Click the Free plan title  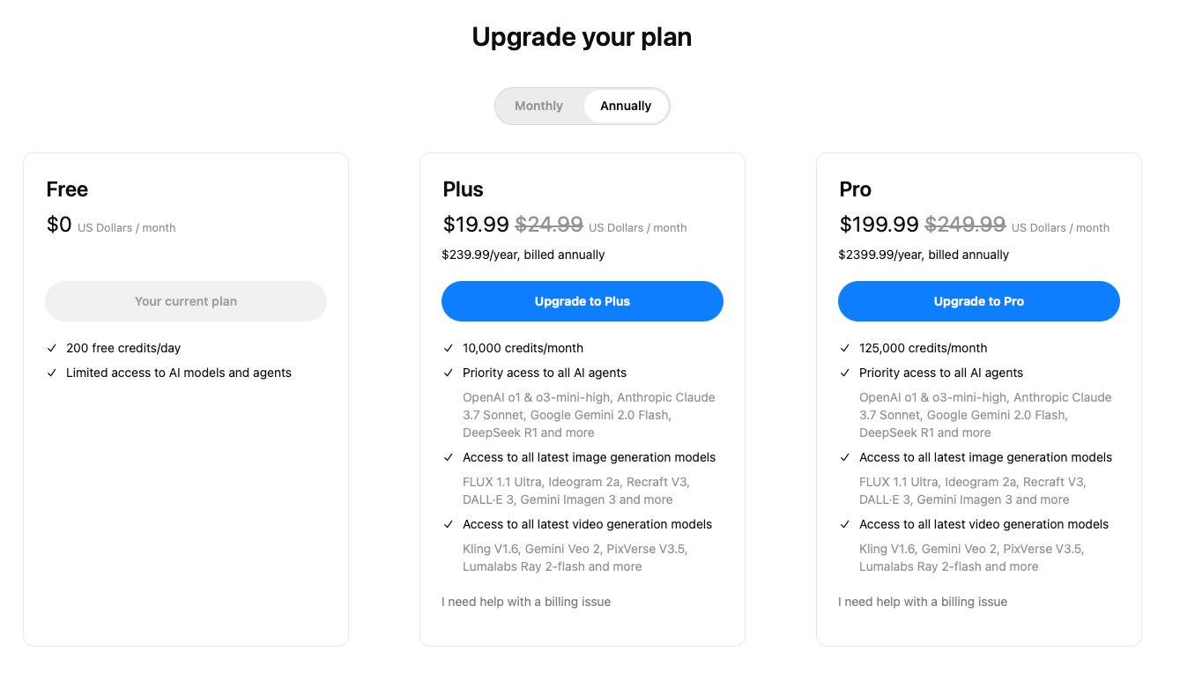(x=67, y=189)
